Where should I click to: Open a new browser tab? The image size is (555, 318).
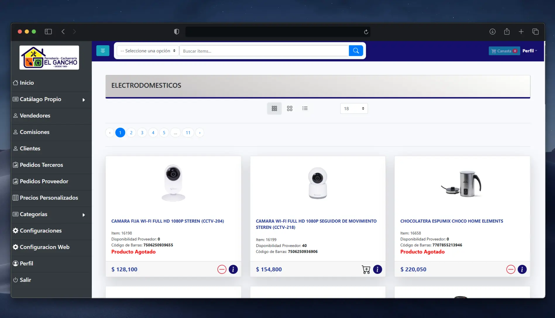[521, 32]
